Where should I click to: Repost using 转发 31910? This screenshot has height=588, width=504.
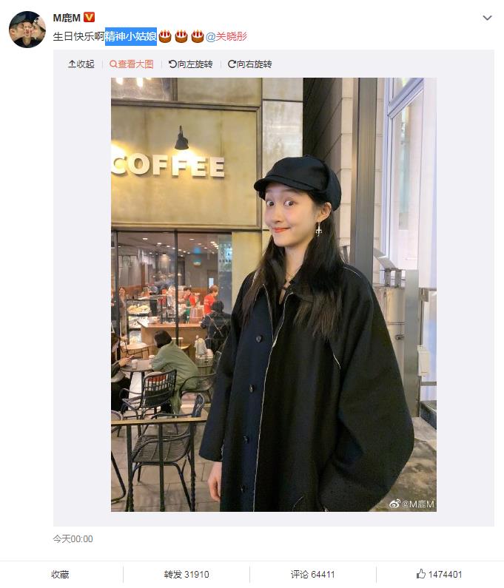coord(187,574)
